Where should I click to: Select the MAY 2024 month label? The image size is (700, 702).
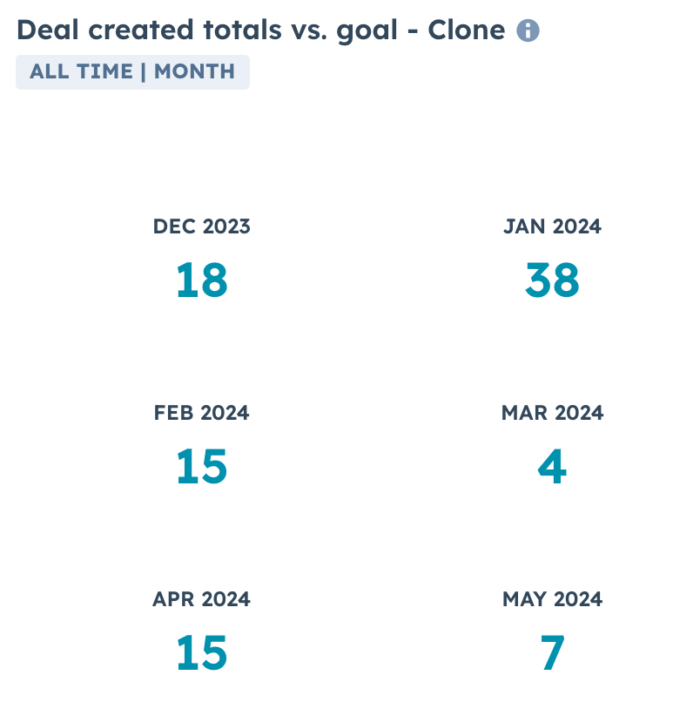tap(552, 599)
